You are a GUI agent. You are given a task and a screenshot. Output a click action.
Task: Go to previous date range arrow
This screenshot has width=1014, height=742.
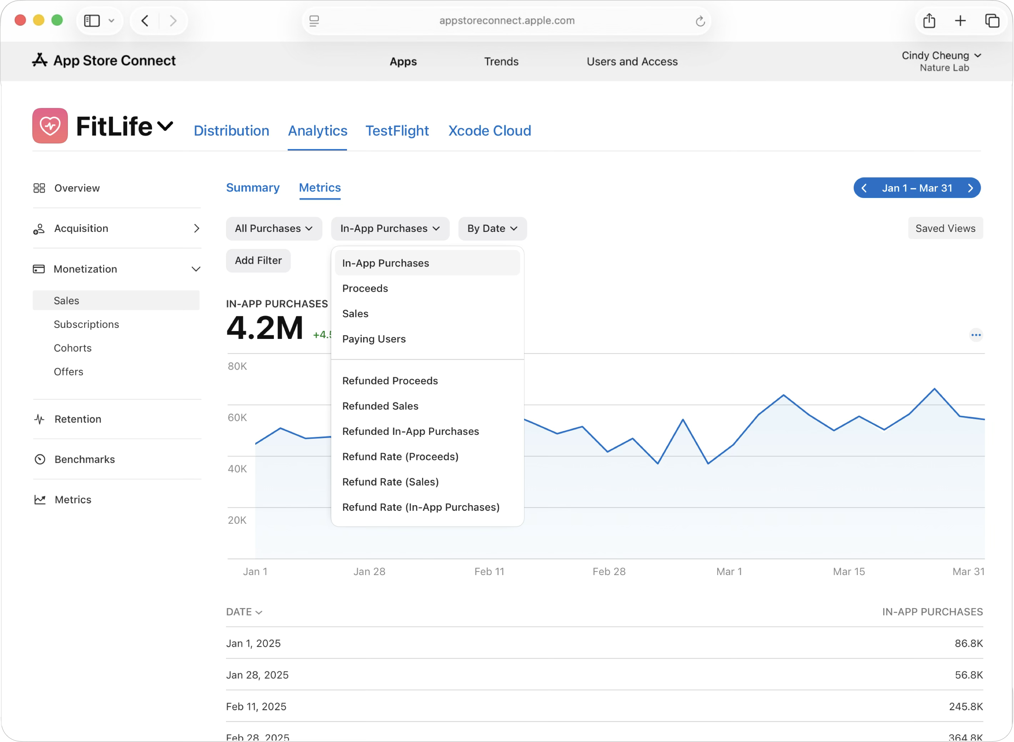tap(864, 188)
